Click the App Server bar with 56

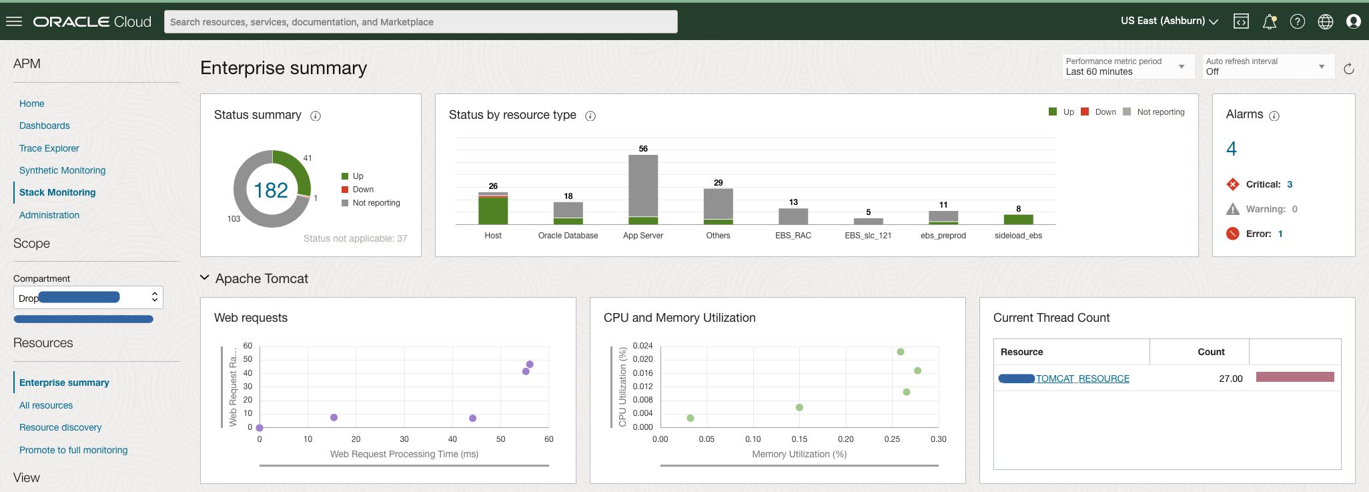[643, 190]
